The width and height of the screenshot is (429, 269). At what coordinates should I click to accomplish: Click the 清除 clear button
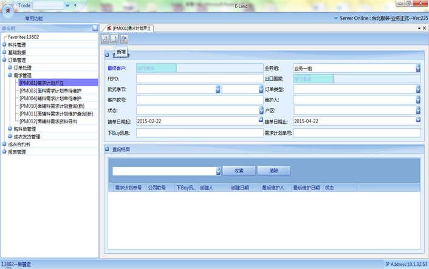pos(273,171)
